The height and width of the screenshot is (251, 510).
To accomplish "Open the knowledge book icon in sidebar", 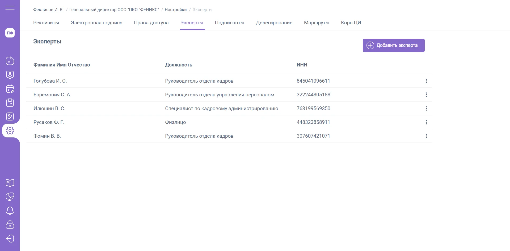I will point(10,183).
